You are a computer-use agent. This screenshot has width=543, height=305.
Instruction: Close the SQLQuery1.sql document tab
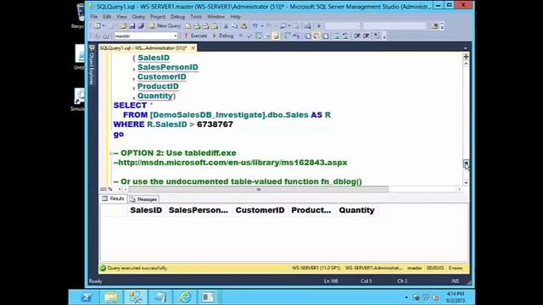193,48
